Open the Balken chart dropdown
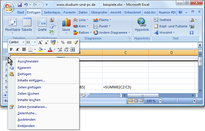Image resolution: width=205 pixels, height=131 pixels. coord(91,33)
